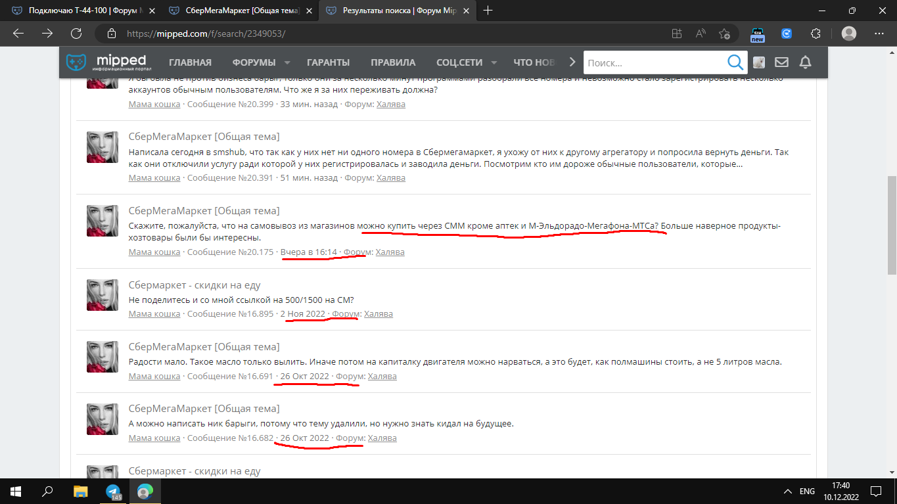This screenshot has height=504, width=897.
Task: Open author avatar beside message №20.175 result
Action: (x=102, y=221)
